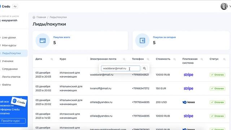The height and width of the screenshot is (130, 231).
Task: Click Лиды/покупки breadcrumb item
Action: (x=58, y=17)
